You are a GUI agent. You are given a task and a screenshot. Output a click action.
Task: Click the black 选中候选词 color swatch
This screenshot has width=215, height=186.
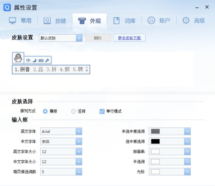tap(155, 141)
